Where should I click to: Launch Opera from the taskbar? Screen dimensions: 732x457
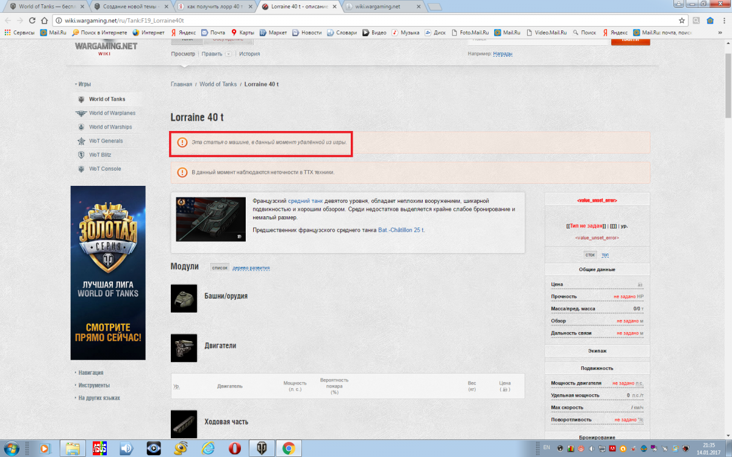235,448
